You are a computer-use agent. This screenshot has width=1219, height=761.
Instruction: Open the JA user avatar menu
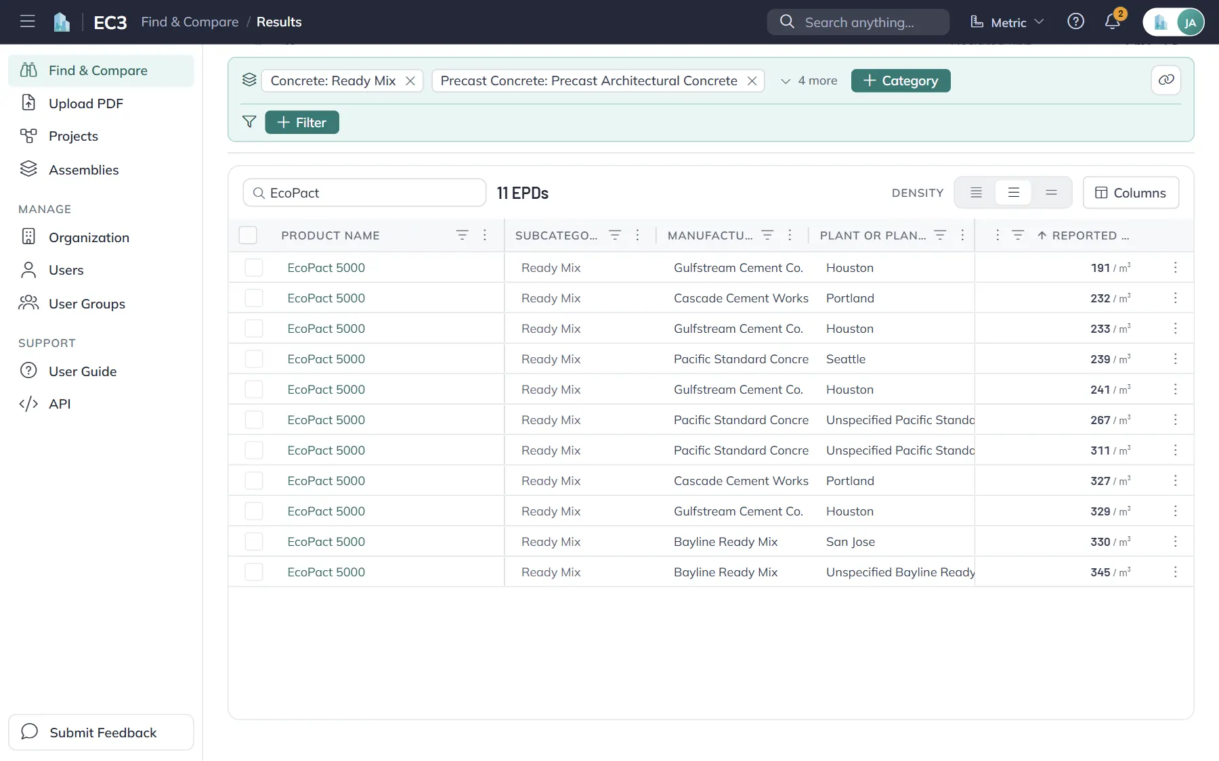(x=1190, y=22)
